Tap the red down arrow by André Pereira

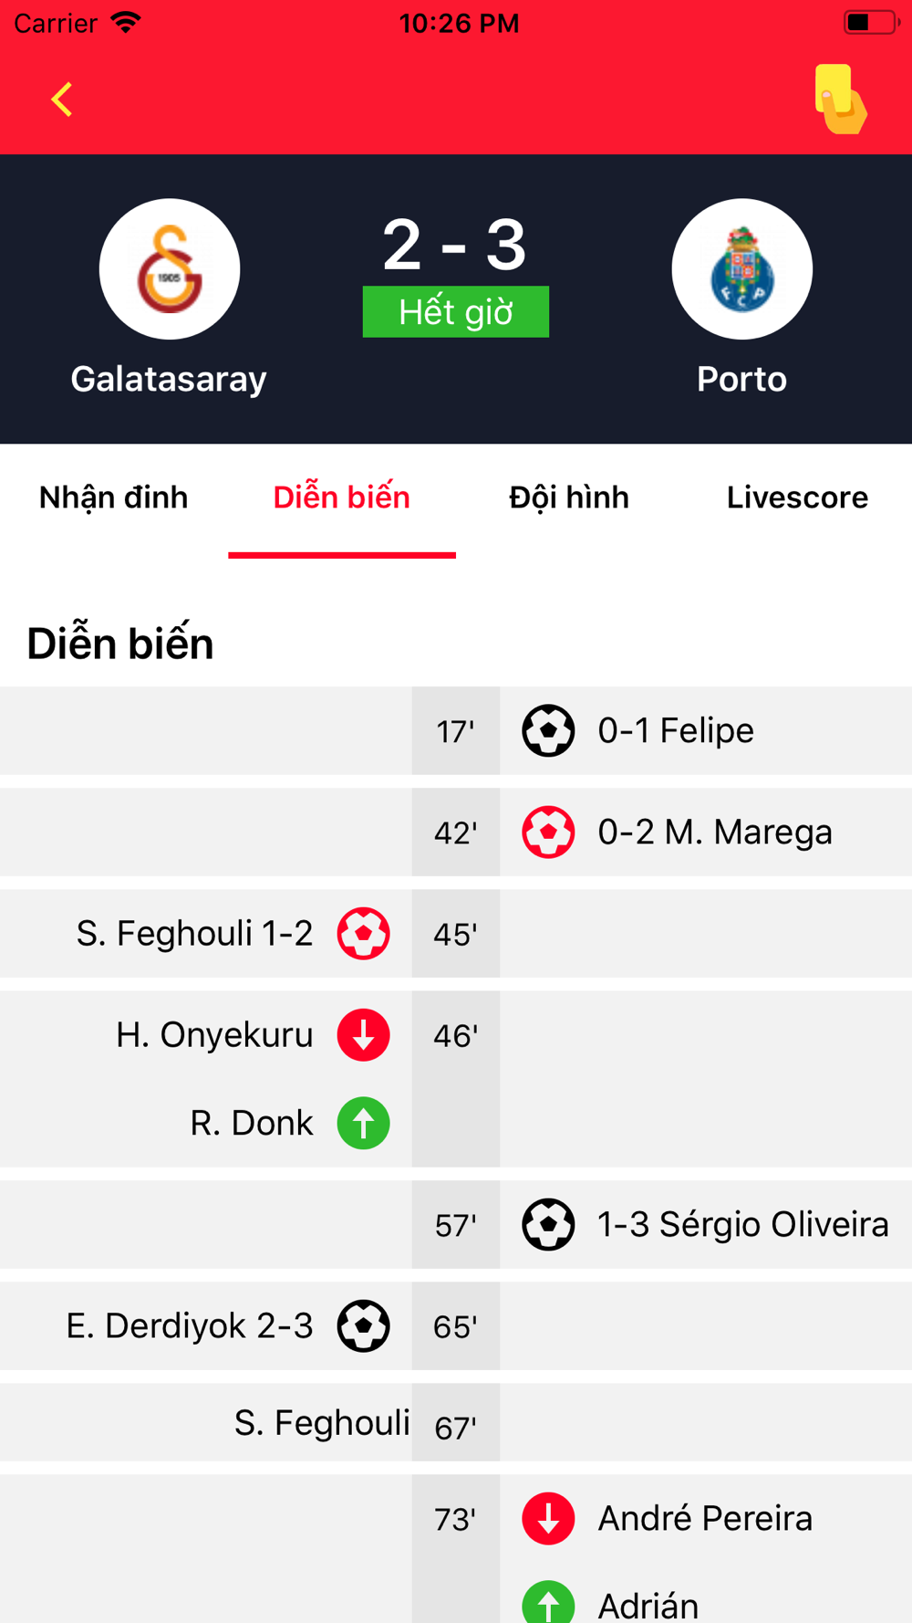click(548, 1518)
